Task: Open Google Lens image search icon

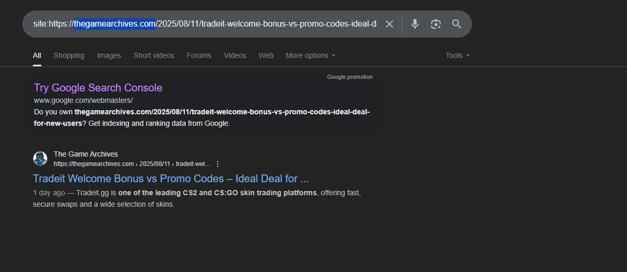Action: 436,24
